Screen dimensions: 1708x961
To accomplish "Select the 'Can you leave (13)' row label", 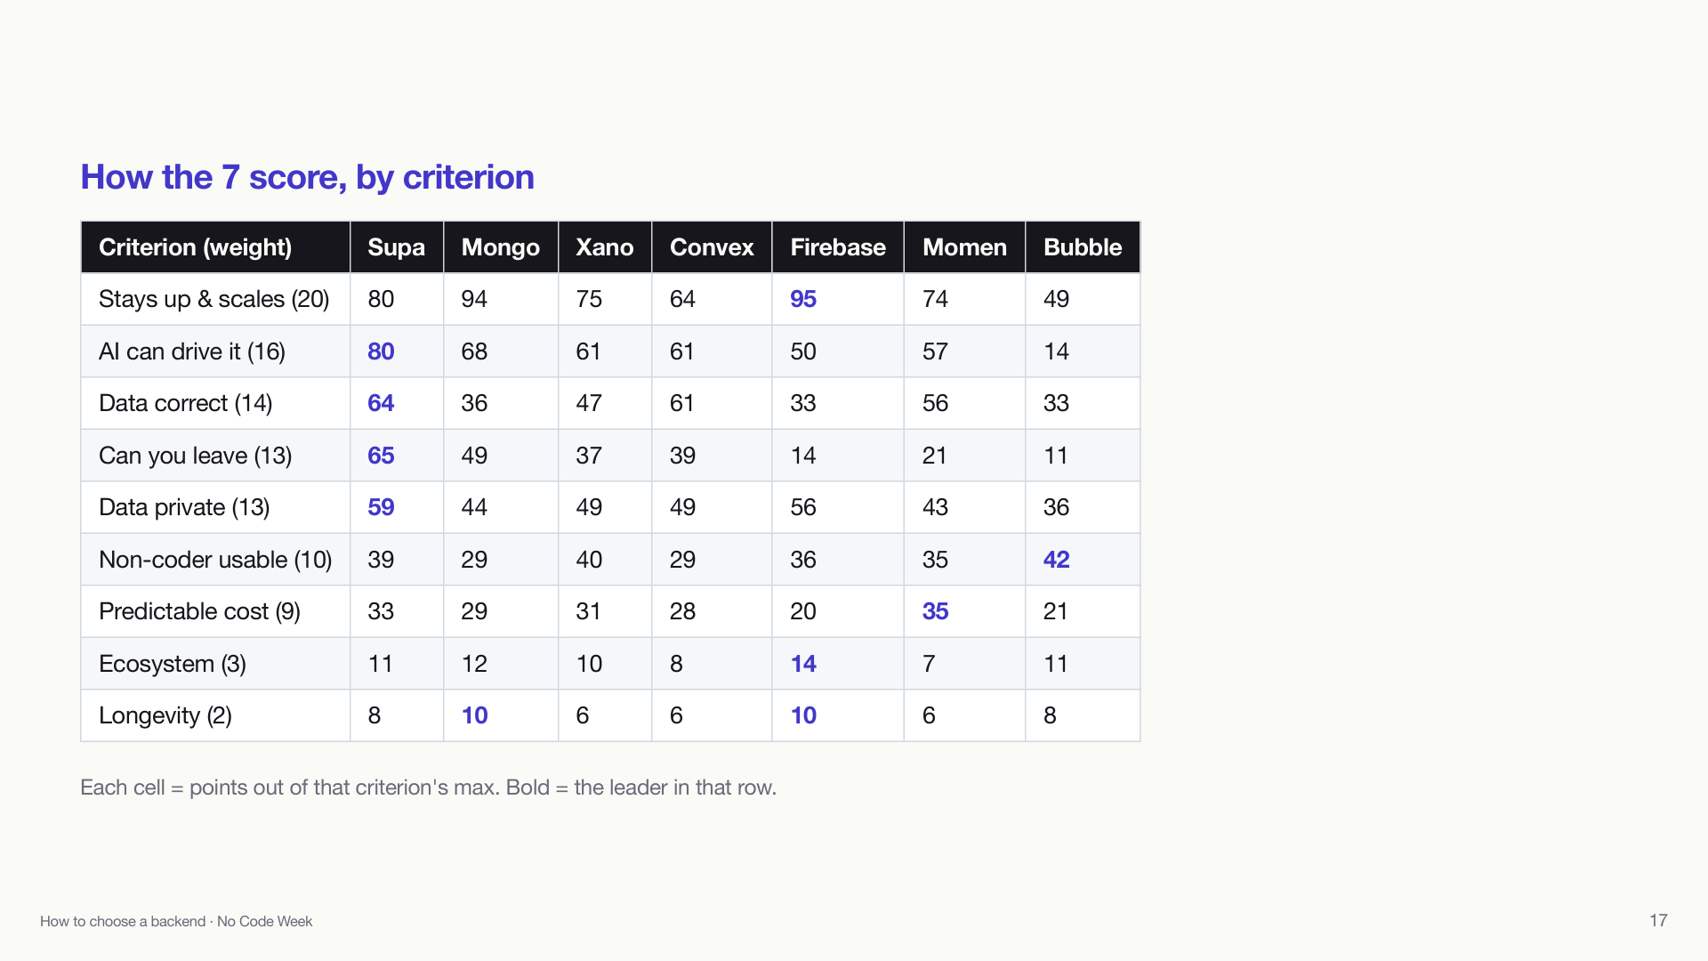I will pyautogui.click(x=196, y=456).
